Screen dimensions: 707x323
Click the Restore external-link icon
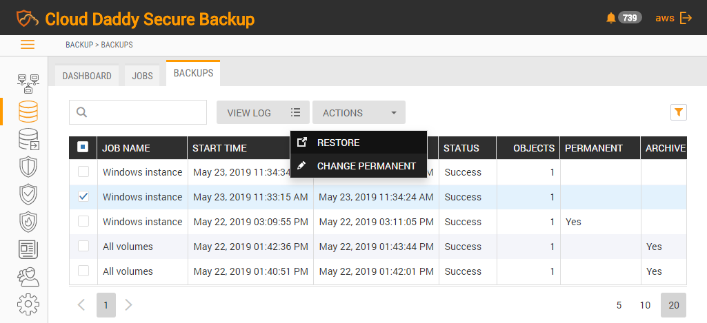(301, 143)
